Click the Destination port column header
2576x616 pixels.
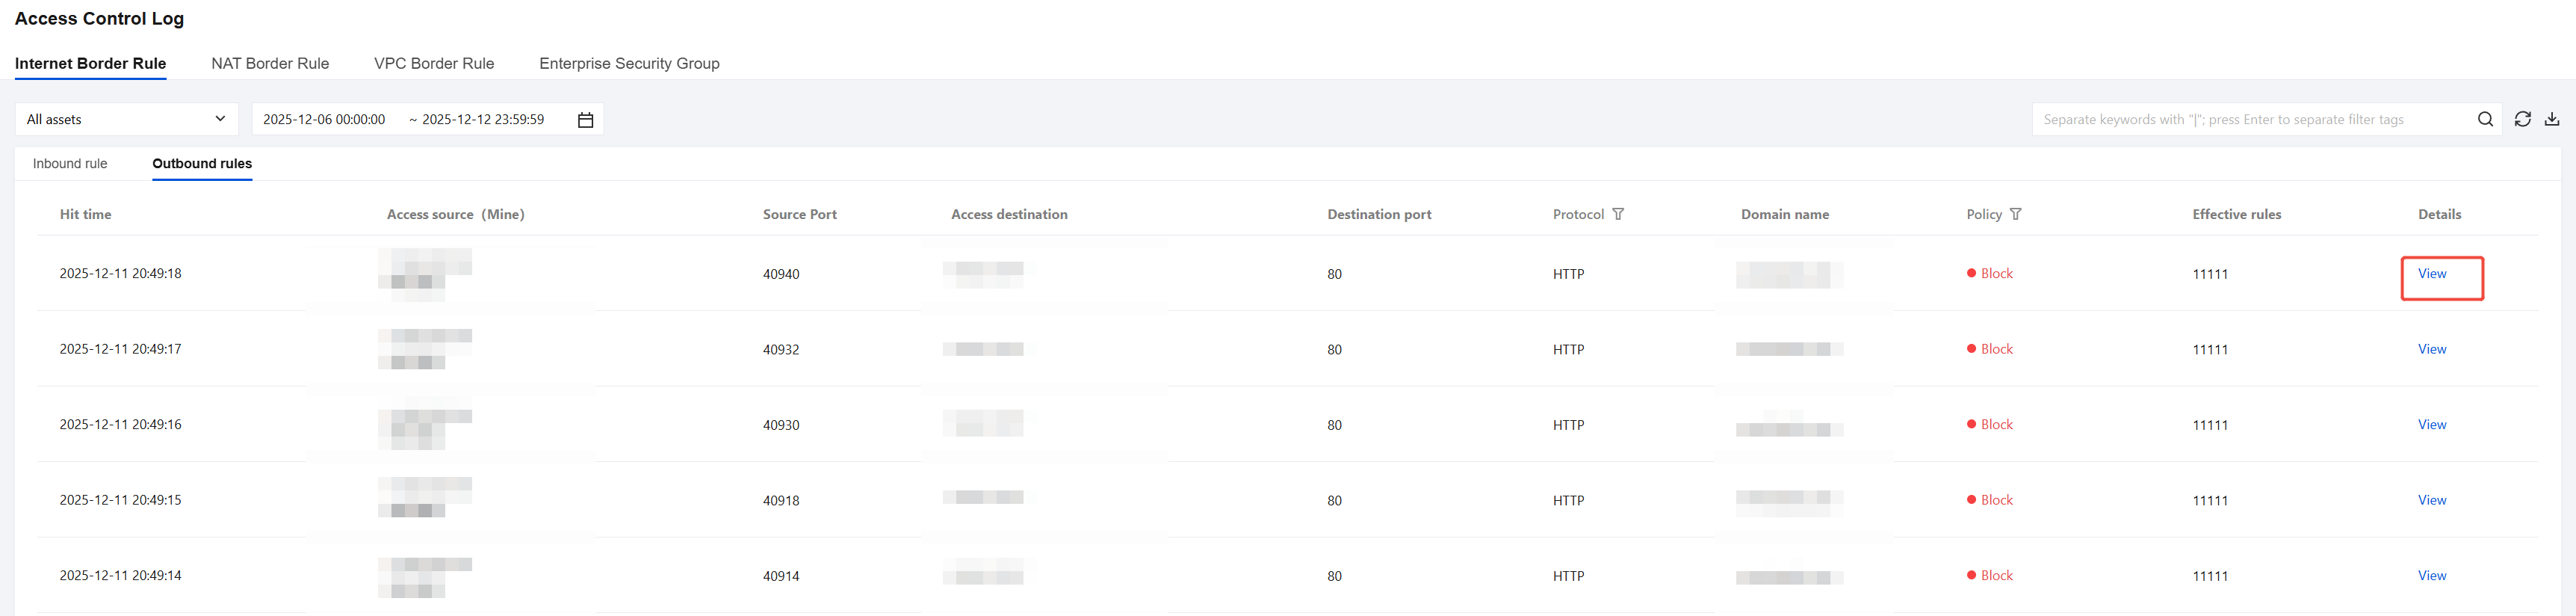pyautogui.click(x=1379, y=214)
